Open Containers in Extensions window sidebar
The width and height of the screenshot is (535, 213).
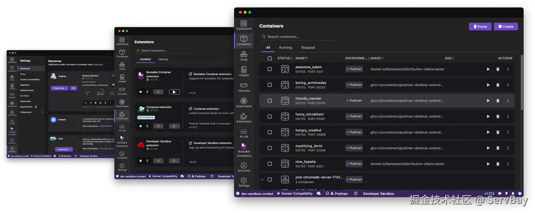(x=122, y=53)
